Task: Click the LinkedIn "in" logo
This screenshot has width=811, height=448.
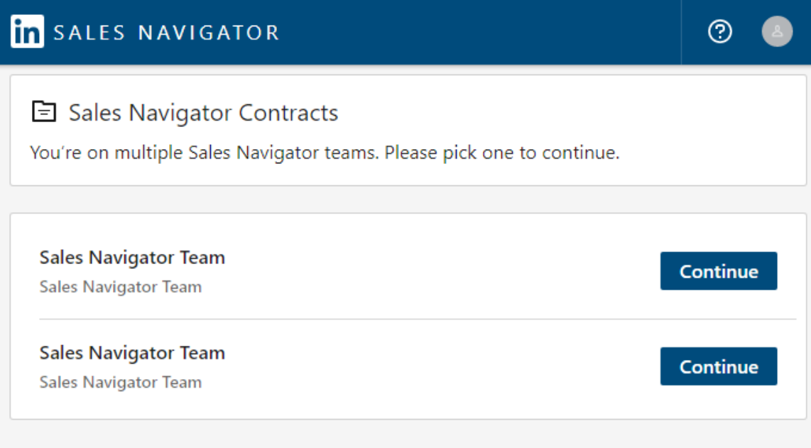Action: (x=28, y=31)
